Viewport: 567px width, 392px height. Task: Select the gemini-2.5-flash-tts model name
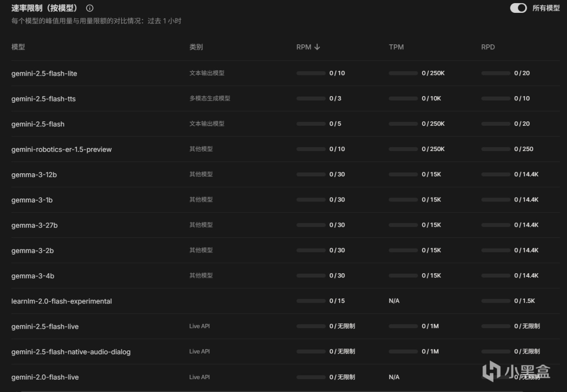(43, 99)
